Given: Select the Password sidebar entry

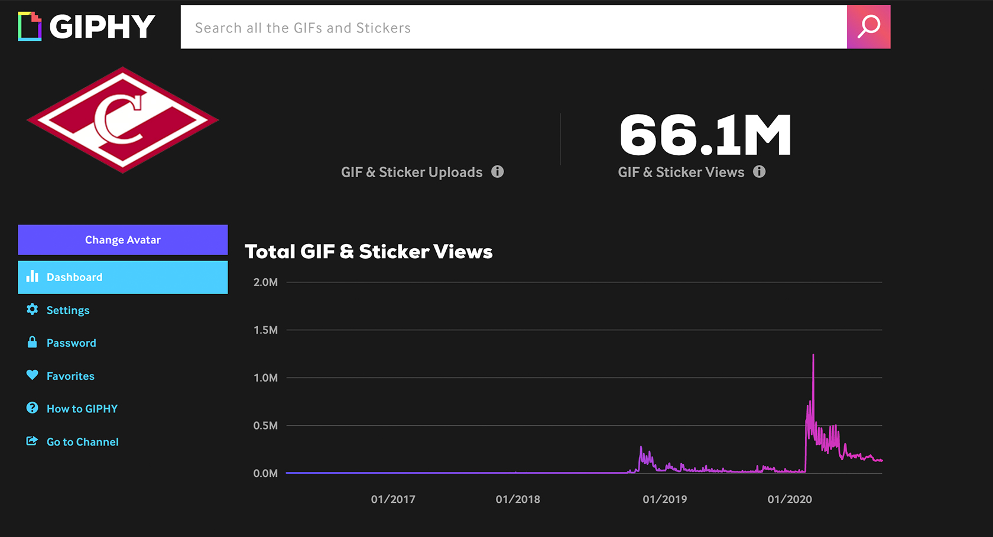Looking at the screenshot, I should (71, 343).
